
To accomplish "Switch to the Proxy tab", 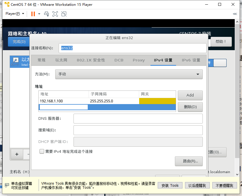I will point(139,60).
